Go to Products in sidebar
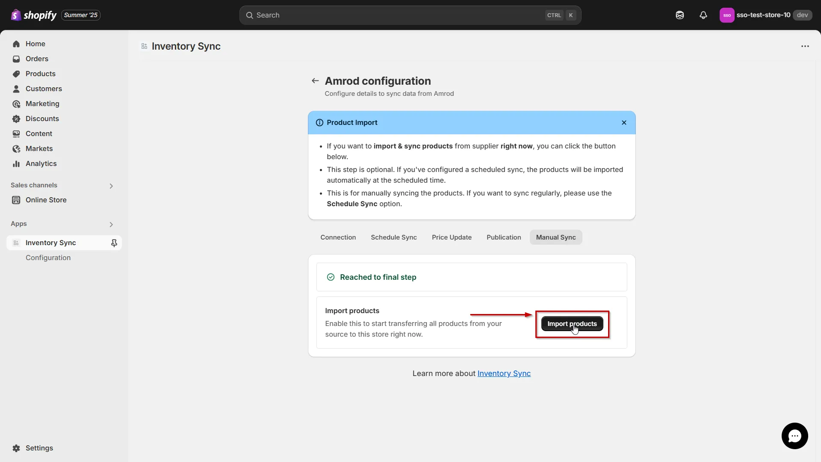Viewport: 821px width, 462px height. click(x=64, y=74)
